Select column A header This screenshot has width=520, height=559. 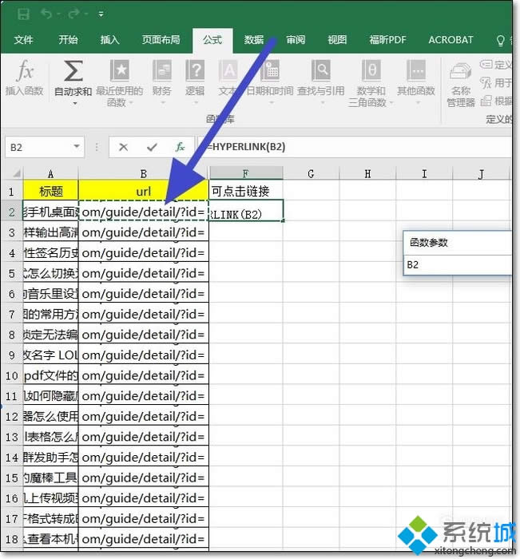click(50, 174)
